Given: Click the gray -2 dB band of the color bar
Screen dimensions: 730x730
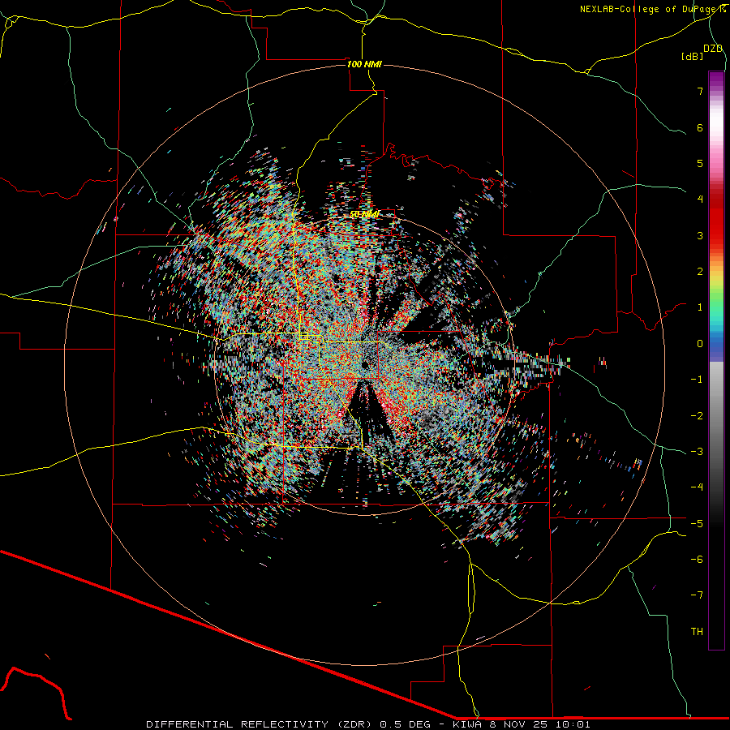Looking at the screenshot, I should coord(716,416).
